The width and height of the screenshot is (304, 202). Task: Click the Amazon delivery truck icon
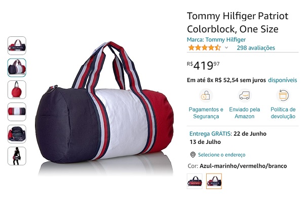(244, 95)
